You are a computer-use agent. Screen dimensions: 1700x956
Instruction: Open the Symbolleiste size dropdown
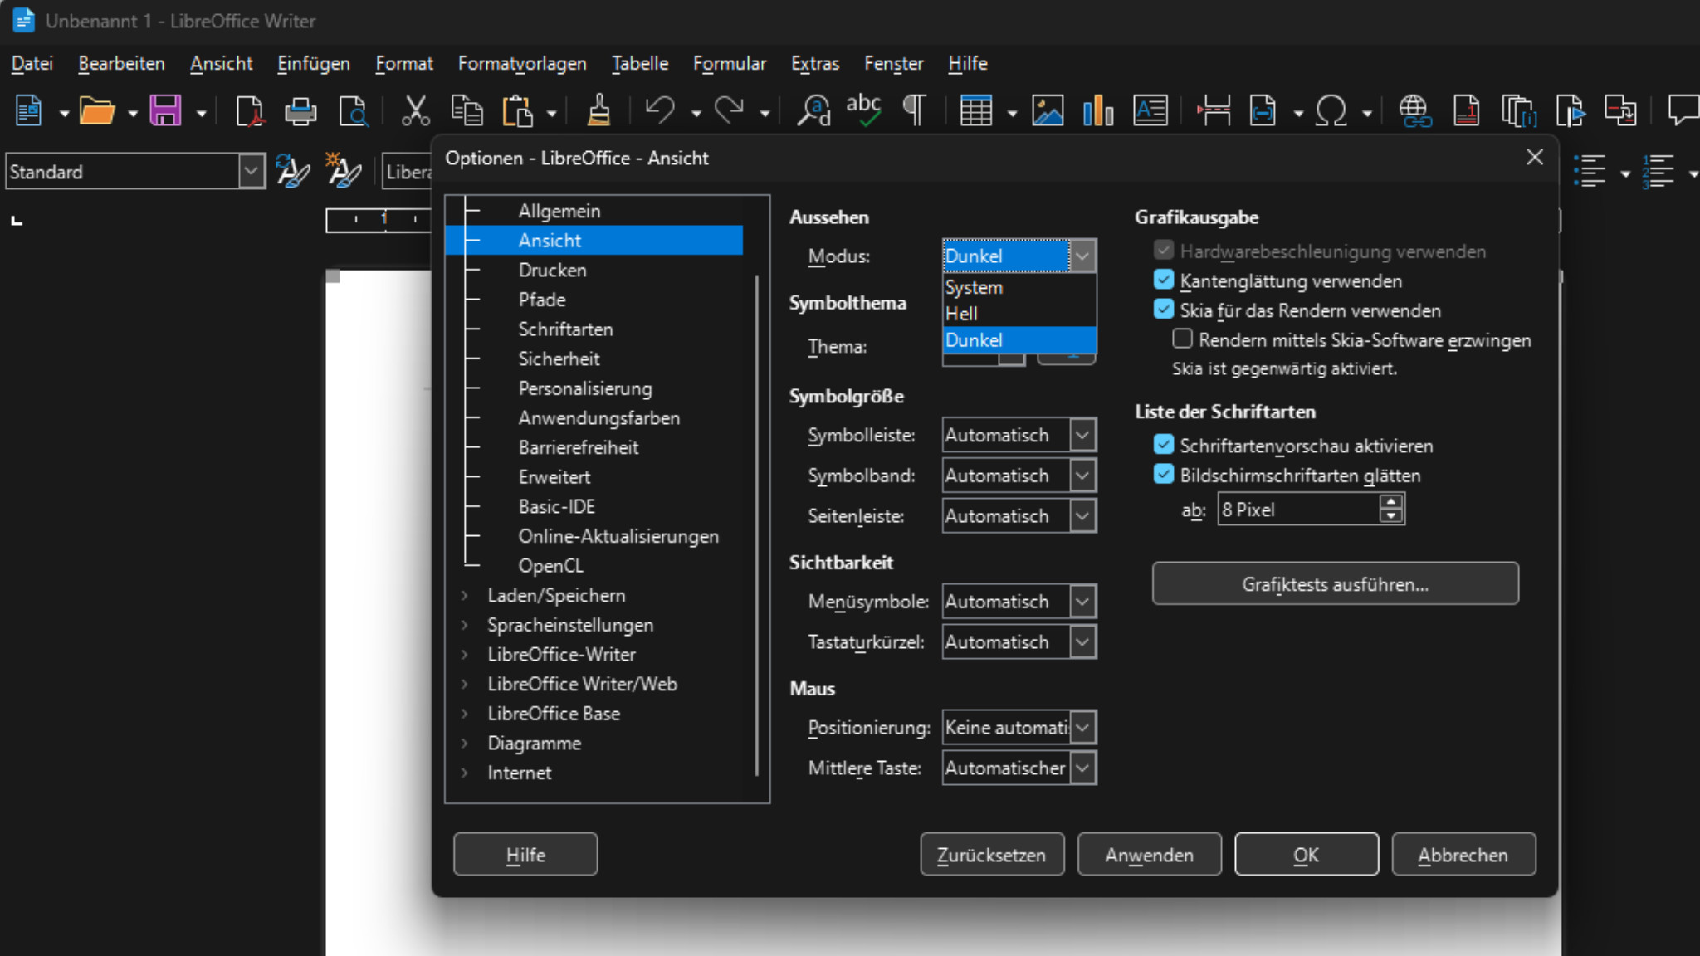coord(1082,435)
